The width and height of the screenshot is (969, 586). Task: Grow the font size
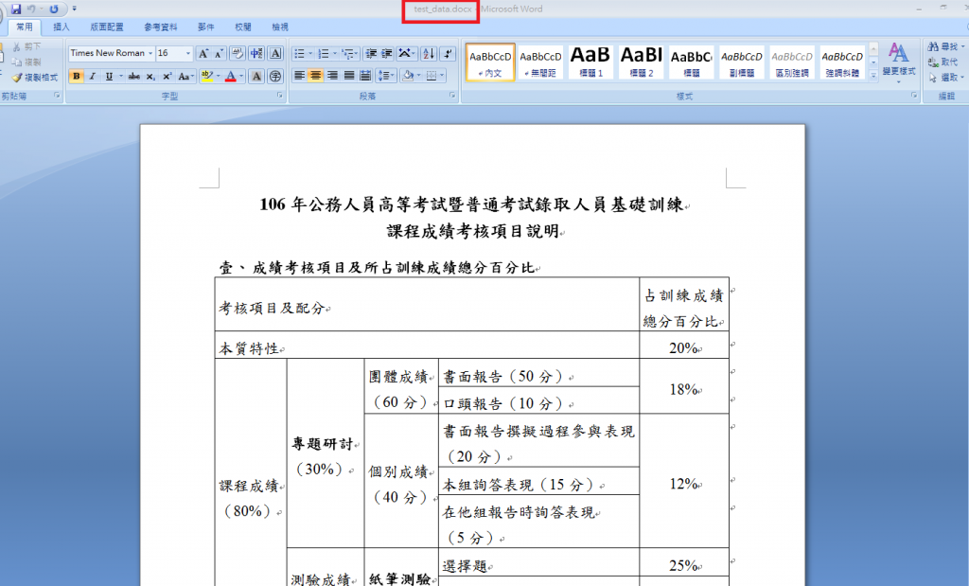203,54
